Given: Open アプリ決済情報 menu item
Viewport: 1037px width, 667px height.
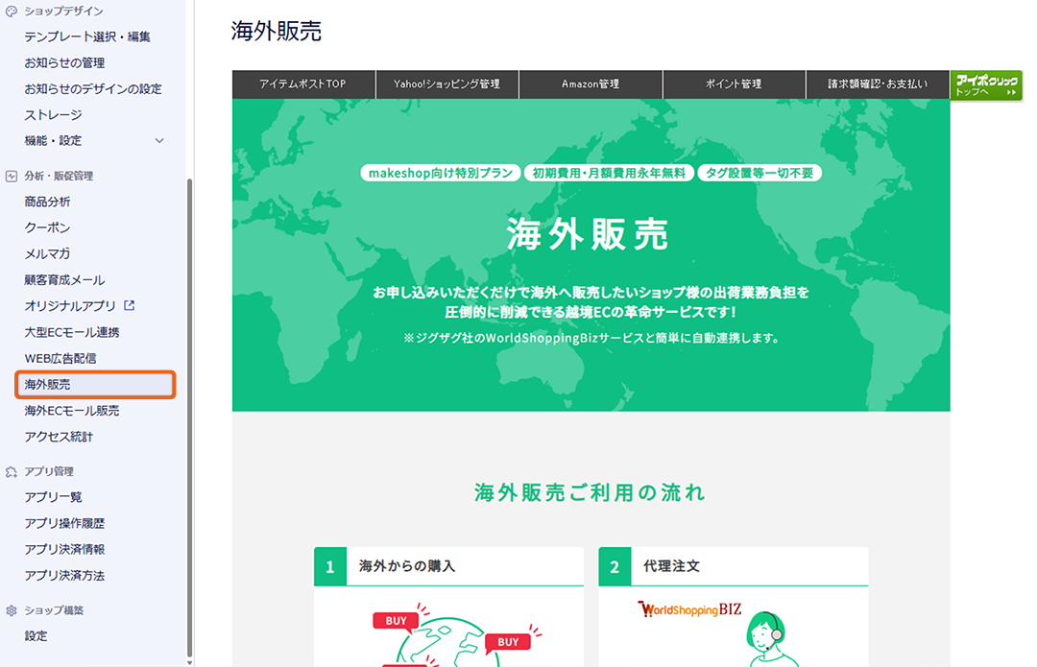Looking at the screenshot, I should click(x=64, y=550).
